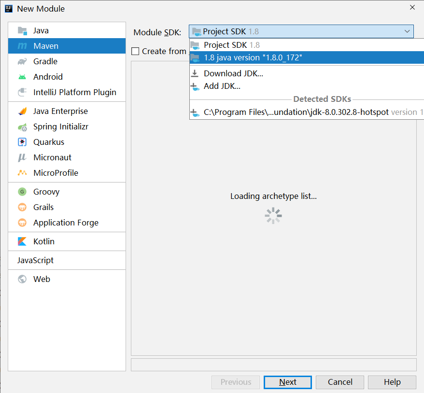Viewport: 424px width, 393px height.
Task: Click the Previous button
Action: point(236,382)
